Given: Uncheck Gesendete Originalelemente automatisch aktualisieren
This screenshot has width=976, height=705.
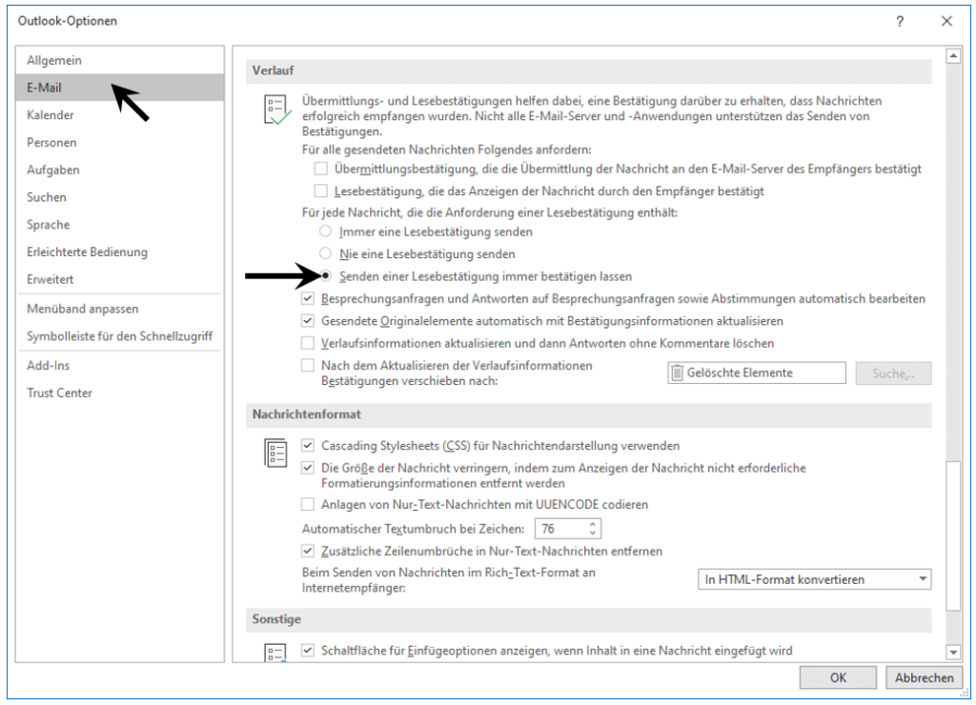Looking at the screenshot, I should click(308, 321).
